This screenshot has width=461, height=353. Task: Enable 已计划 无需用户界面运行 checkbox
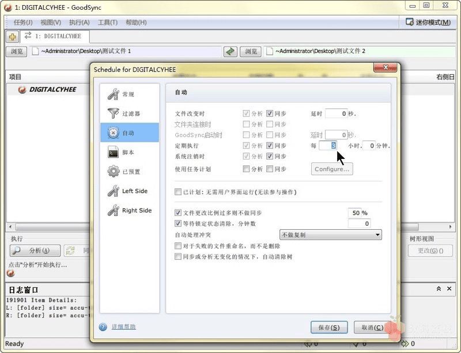coord(178,192)
